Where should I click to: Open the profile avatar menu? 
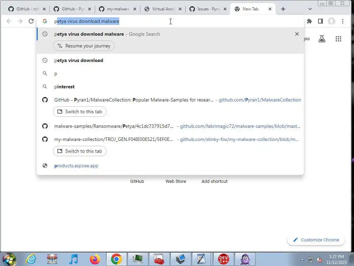pos(332,21)
